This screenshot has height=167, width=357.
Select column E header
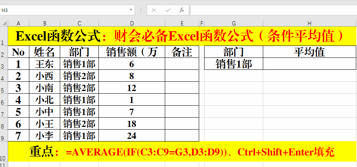click(182, 23)
